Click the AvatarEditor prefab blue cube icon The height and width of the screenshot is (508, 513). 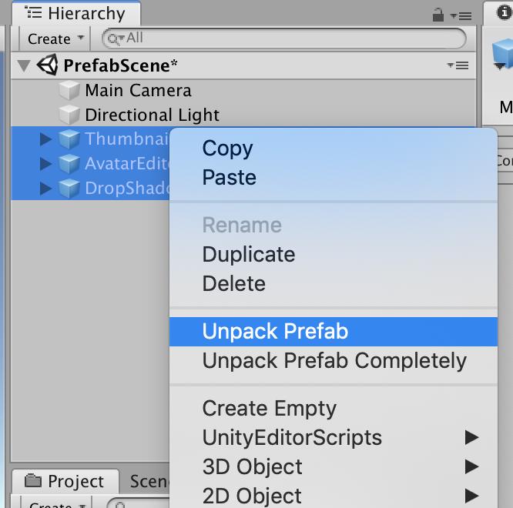69,164
